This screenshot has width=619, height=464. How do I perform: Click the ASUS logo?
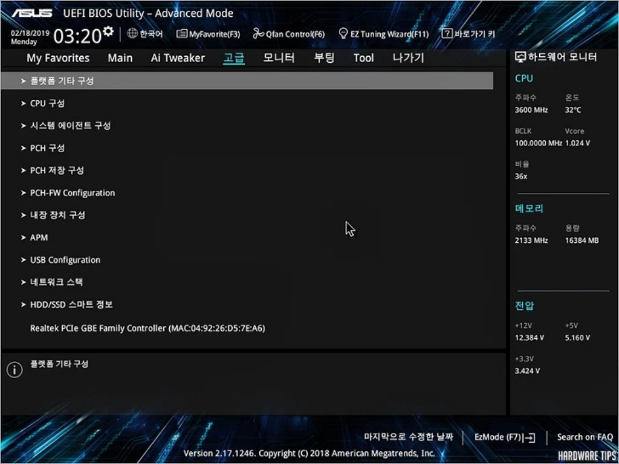(x=31, y=13)
